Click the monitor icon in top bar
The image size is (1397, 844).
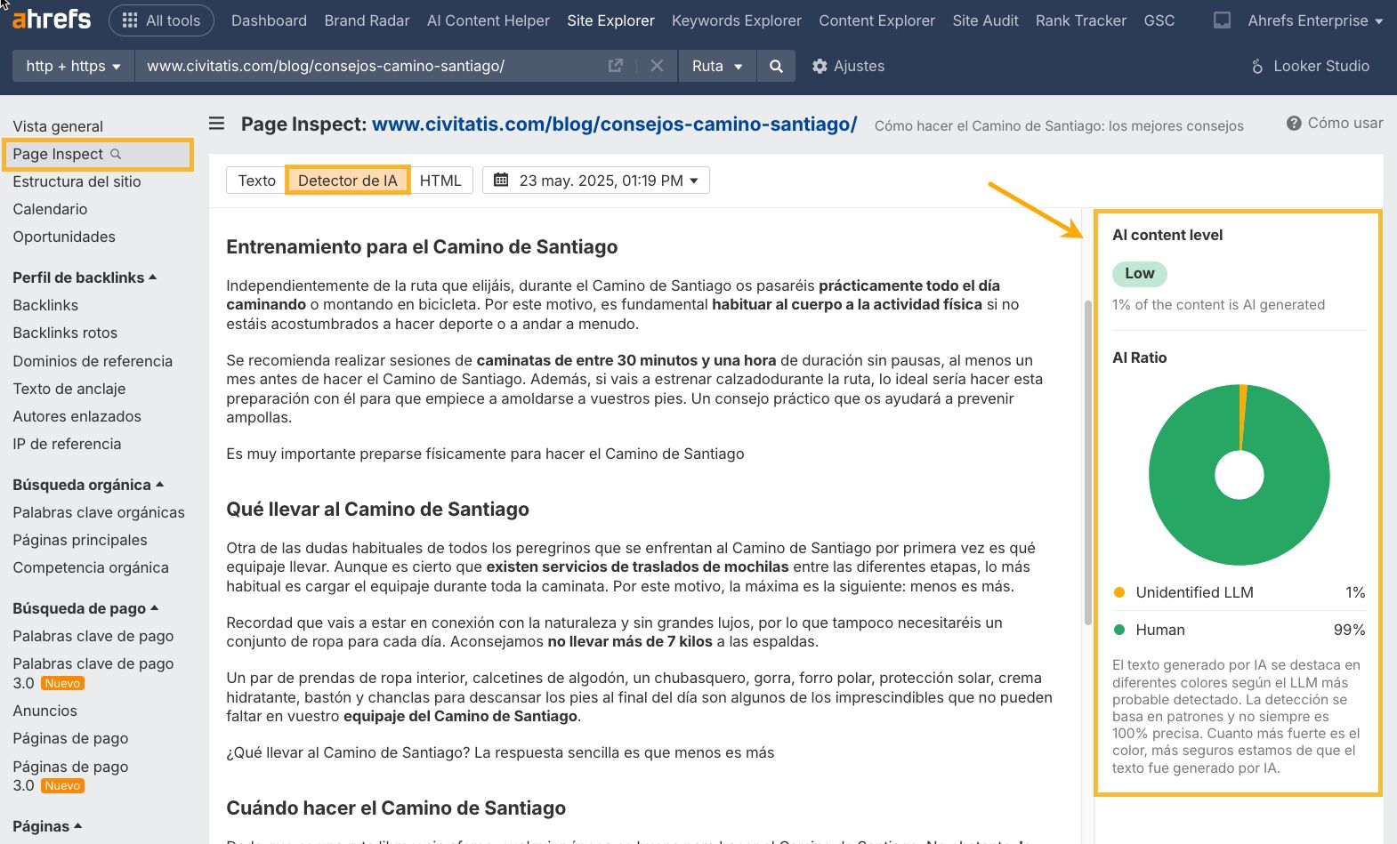click(x=1222, y=20)
